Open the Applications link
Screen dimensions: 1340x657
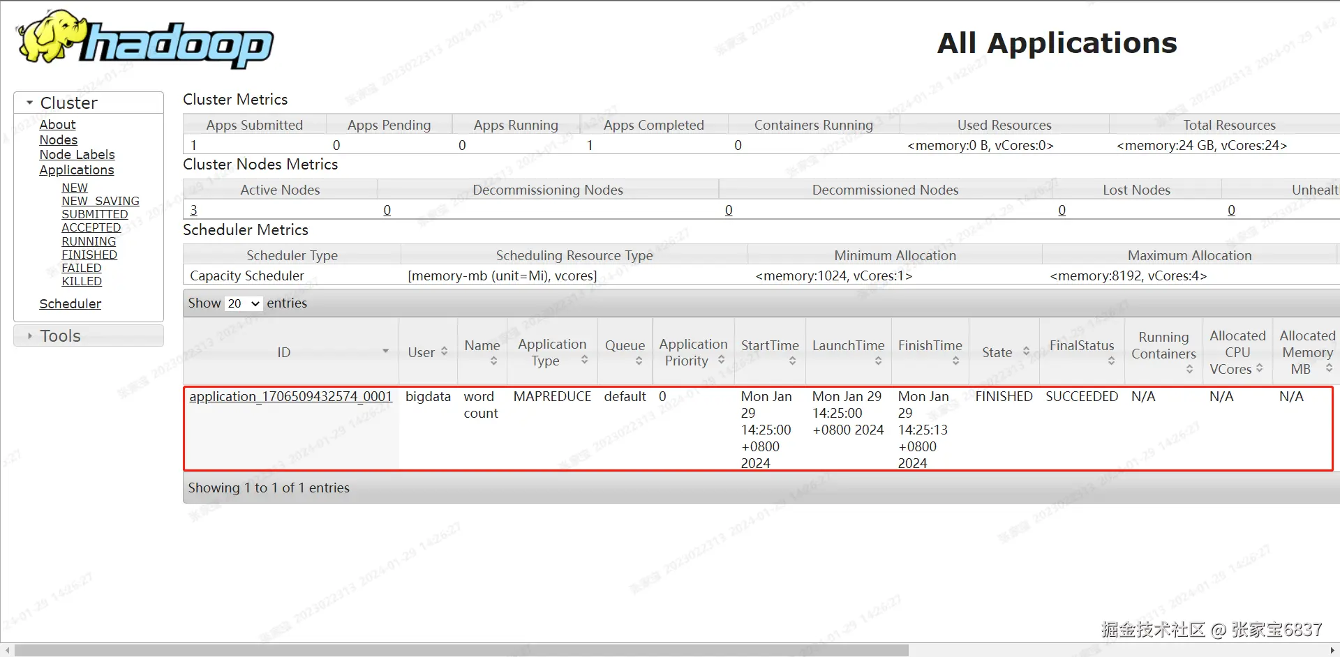pyautogui.click(x=77, y=170)
